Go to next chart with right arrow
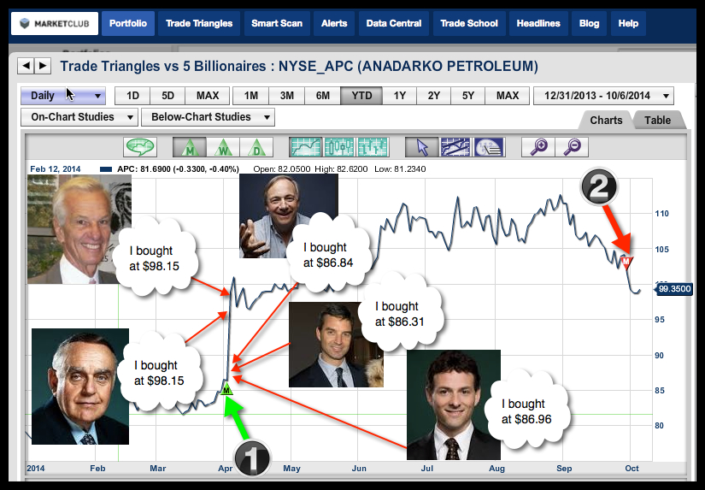This screenshot has height=490, width=705. point(43,66)
